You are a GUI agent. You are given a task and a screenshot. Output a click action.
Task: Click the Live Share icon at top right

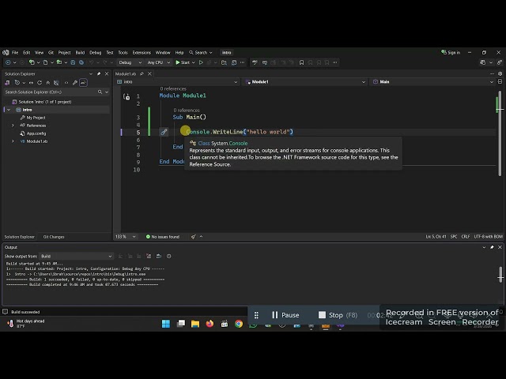pos(500,62)
